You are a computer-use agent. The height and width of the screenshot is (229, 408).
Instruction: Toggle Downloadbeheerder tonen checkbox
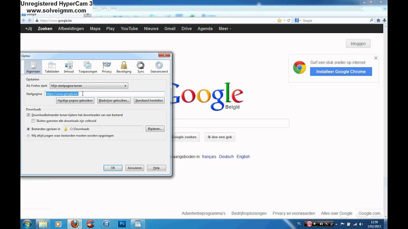pyautogui.click(x=28, y=115)
